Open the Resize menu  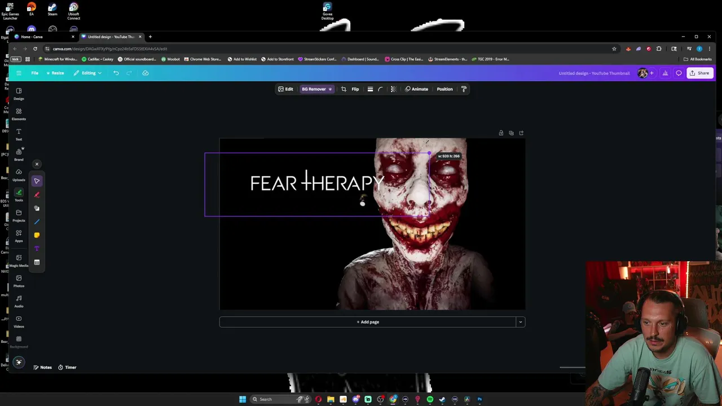pyautogui.click(x=55, y=73)
